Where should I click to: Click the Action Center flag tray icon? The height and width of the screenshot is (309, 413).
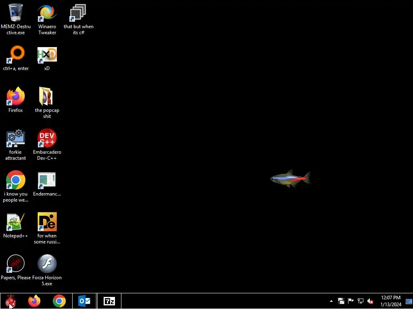[351, 301]
